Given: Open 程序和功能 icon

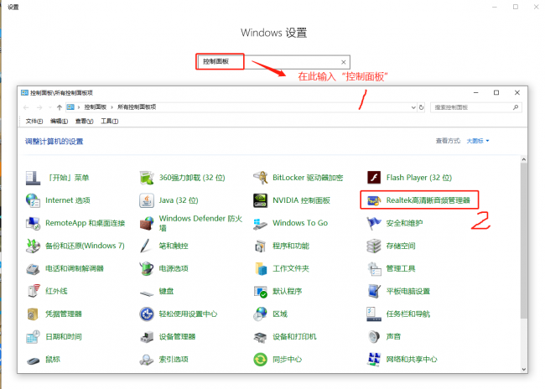Looking at the screenshot, I should 260,246.
